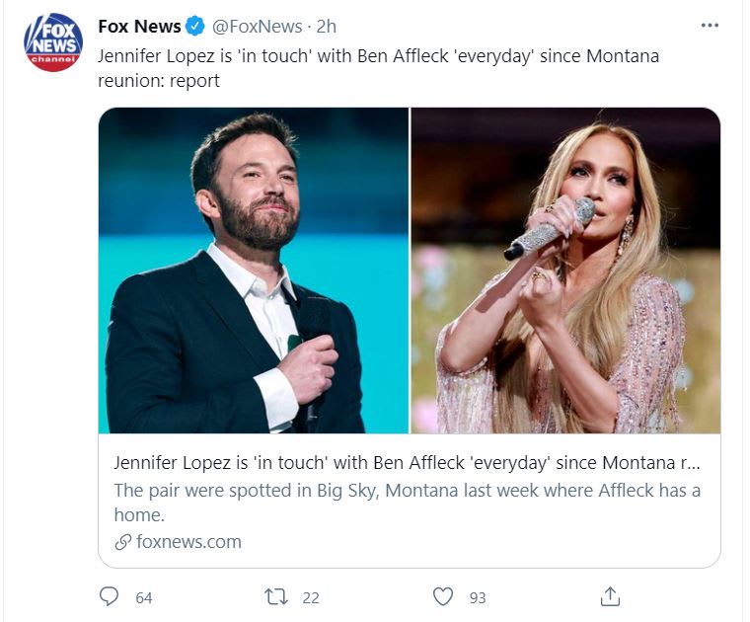Screen dimensions: 750x622
Task: Open the three-dot More options menu
Action: 710,26
